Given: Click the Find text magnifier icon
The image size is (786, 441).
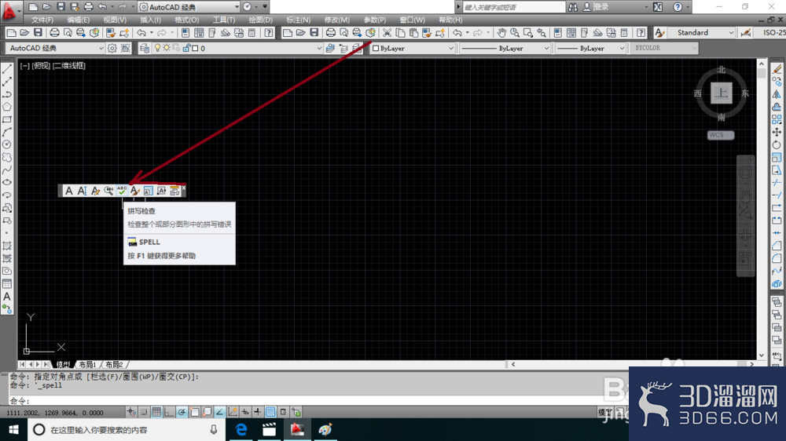Looking at the screenshot, I should tap(108, 191).
